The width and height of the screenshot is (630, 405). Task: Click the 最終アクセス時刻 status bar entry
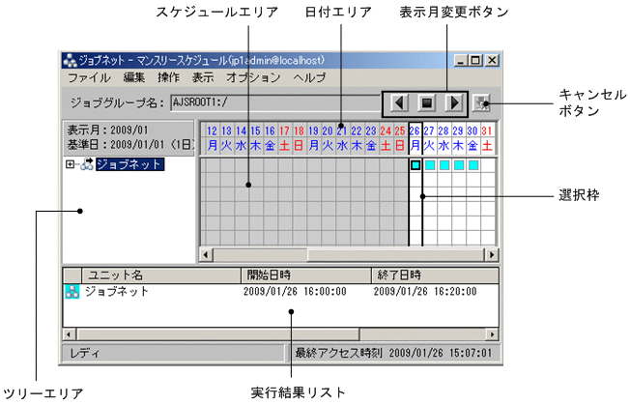pyautogui.click(x=393, y=353)
